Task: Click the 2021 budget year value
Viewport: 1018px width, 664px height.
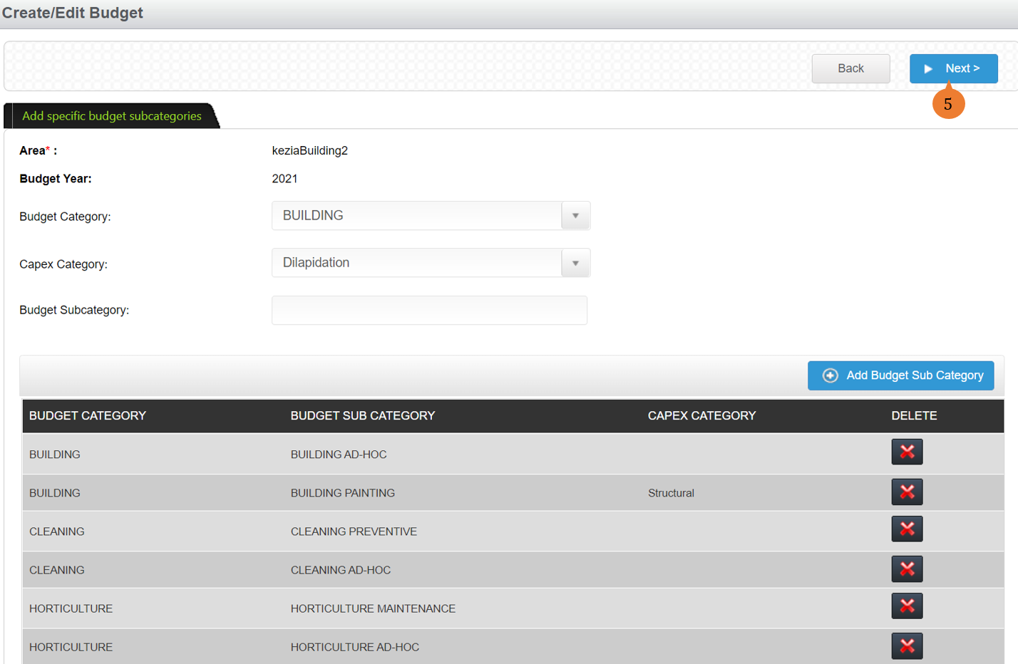Action: (x=284, y=179)
